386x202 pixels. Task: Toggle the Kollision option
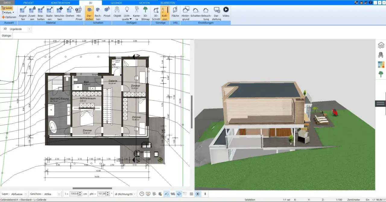point(165,13)
